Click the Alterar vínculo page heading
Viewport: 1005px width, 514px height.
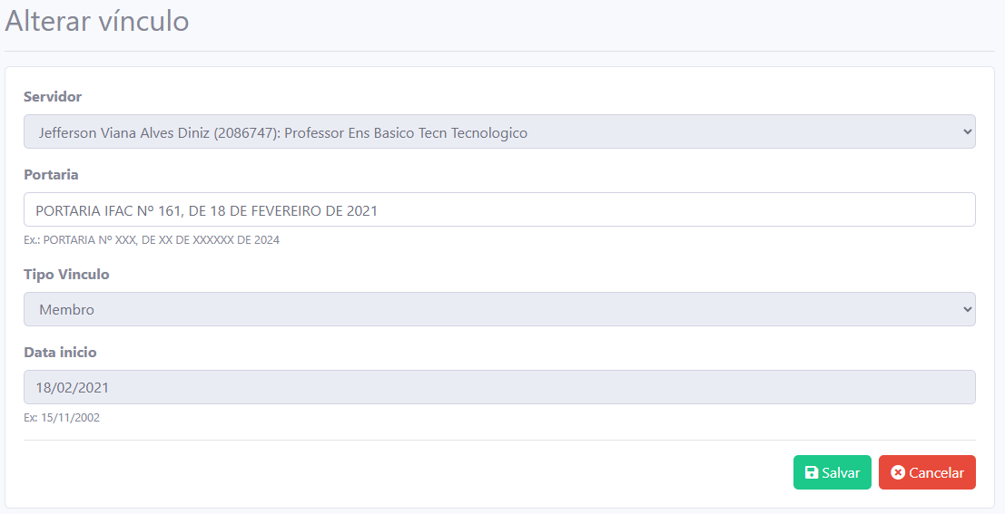pyautogui.click(x=97, y=21)
